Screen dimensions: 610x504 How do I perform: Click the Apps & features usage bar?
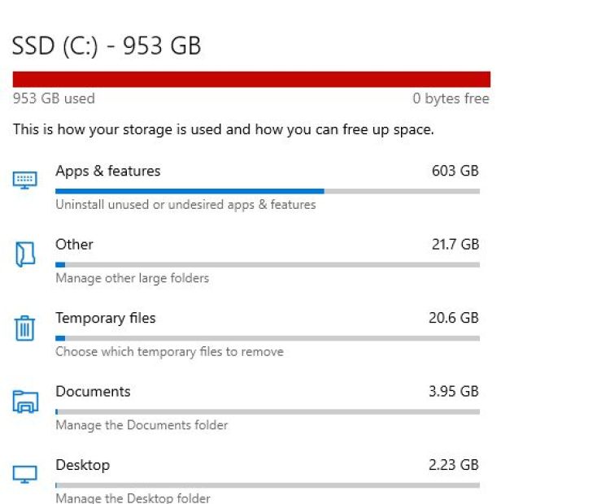pos(267,191)
